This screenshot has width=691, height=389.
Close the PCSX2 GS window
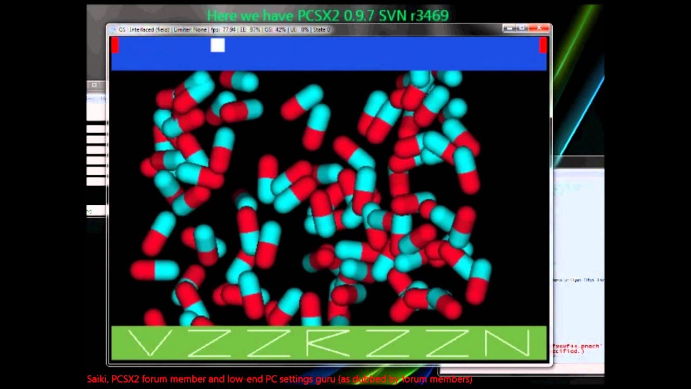pos(539,28)
